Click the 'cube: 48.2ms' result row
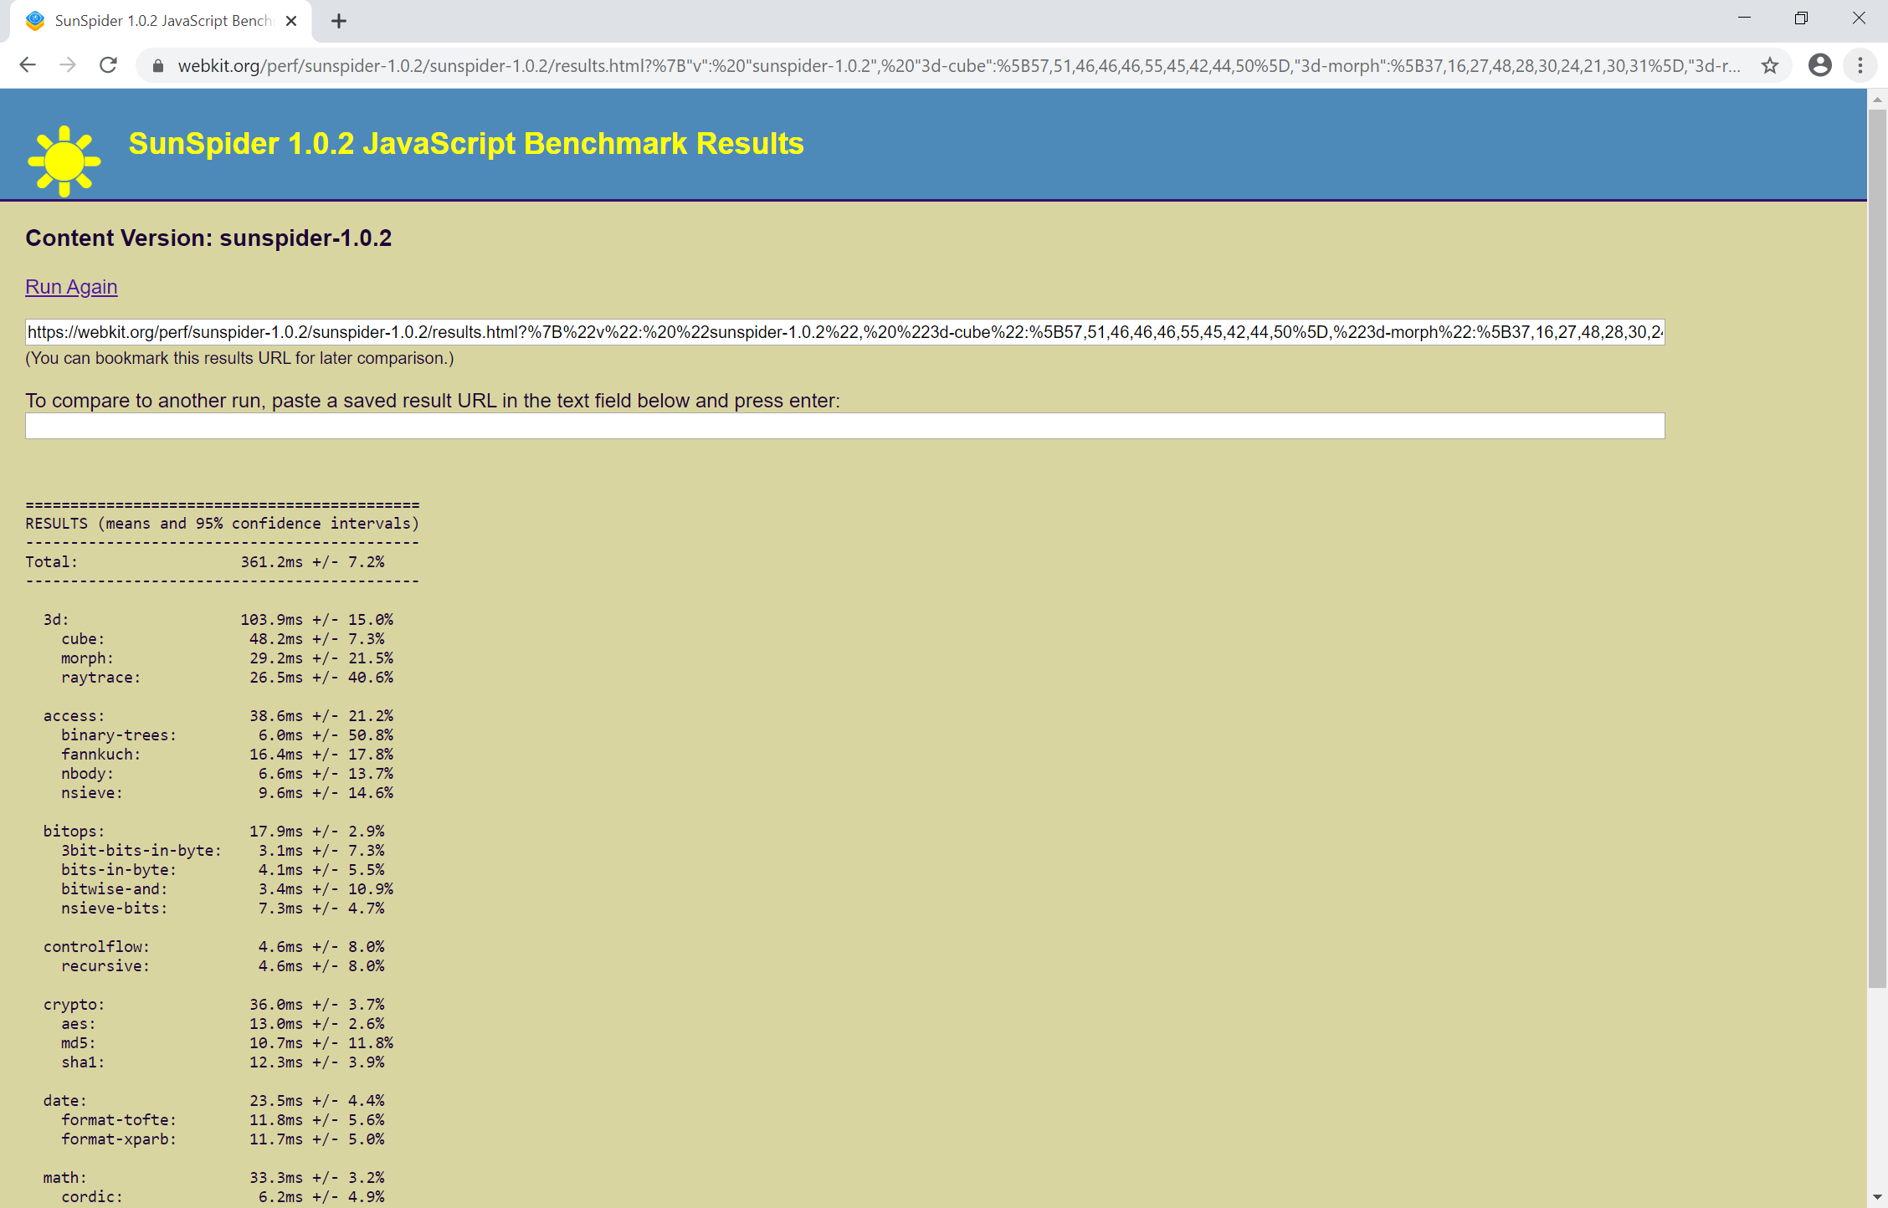The image size is (1888, 1208). point(223,639)
